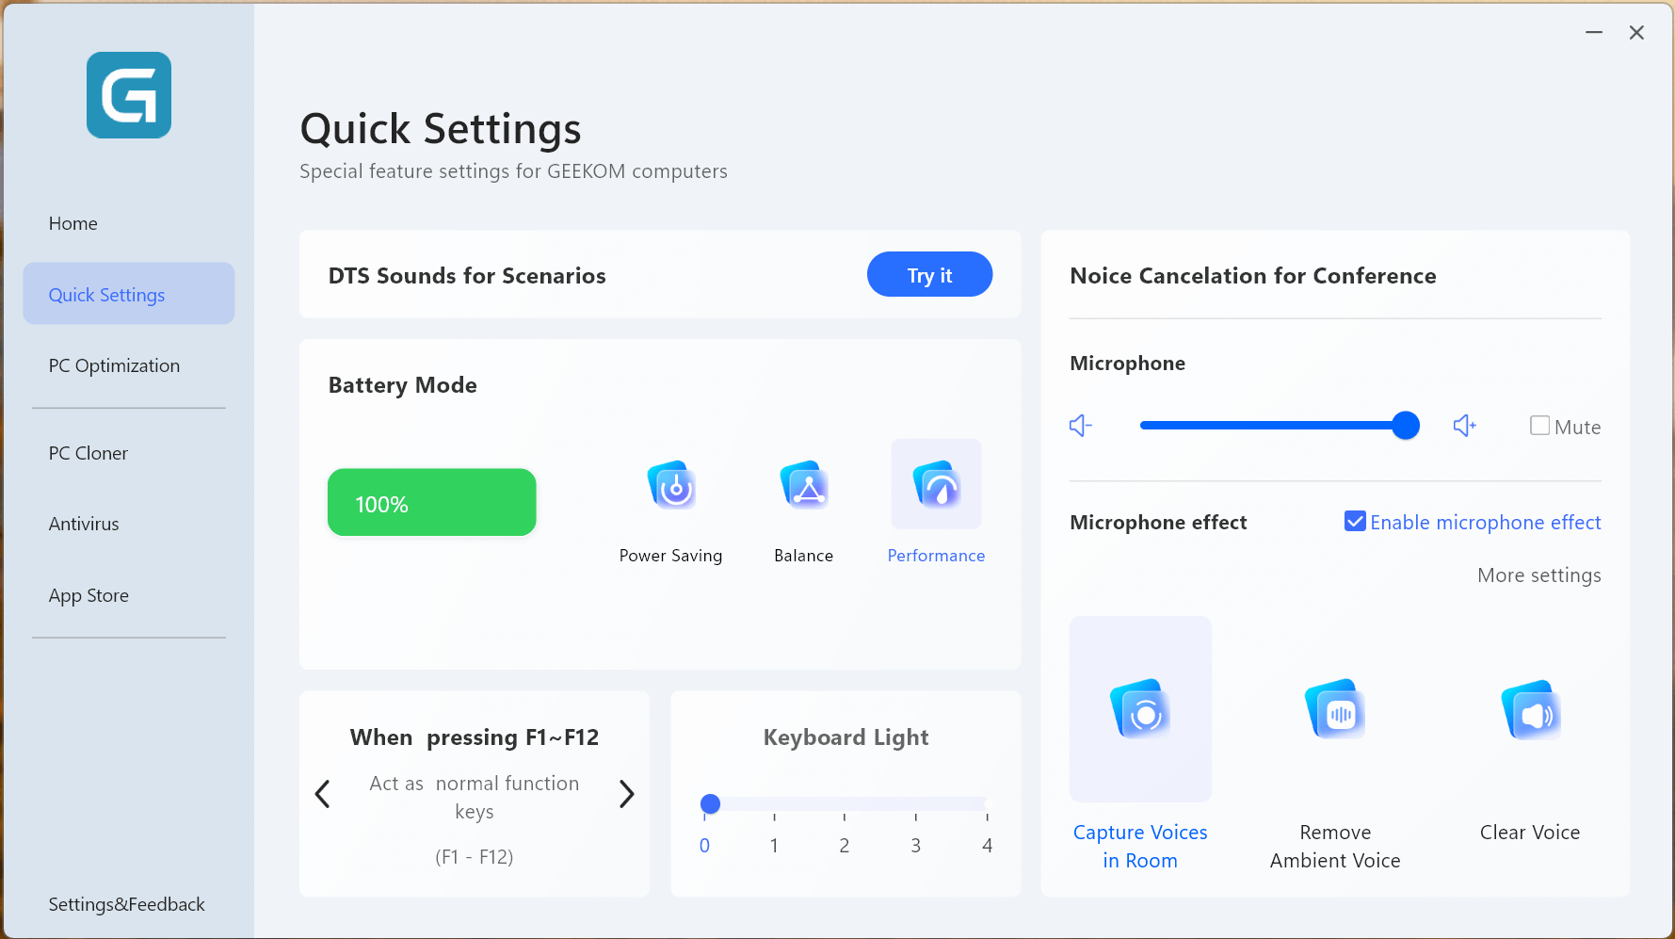Select the Power Saving battery mode icon
Viewport: 1675px width, 939px height.
[671, 486]
